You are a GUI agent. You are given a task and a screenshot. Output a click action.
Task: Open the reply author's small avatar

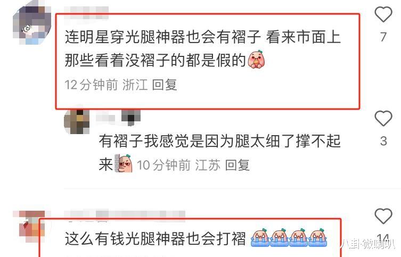pyautogui.click(x=77, y=122)
